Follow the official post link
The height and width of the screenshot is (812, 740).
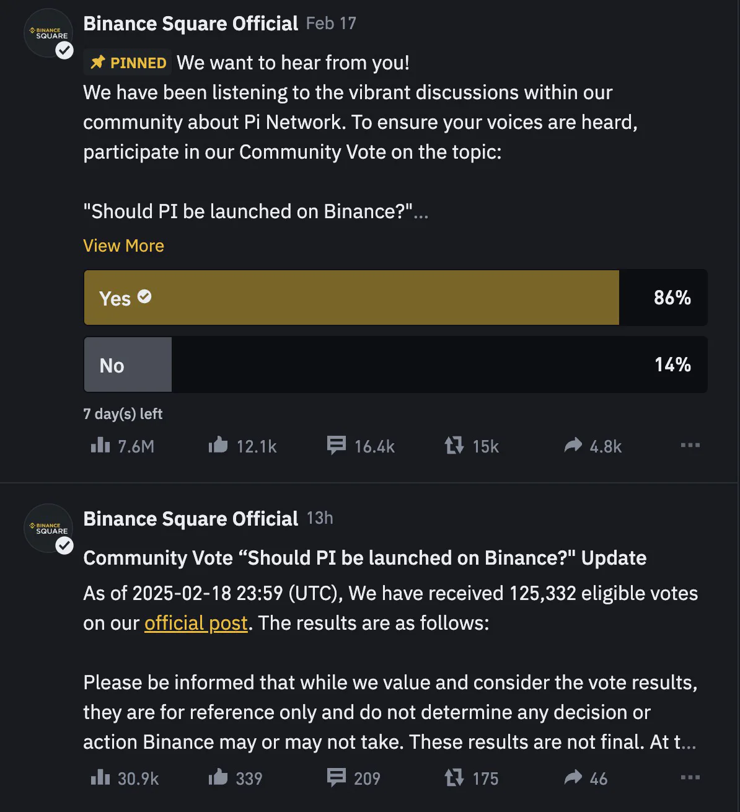[x=196, y=623]
